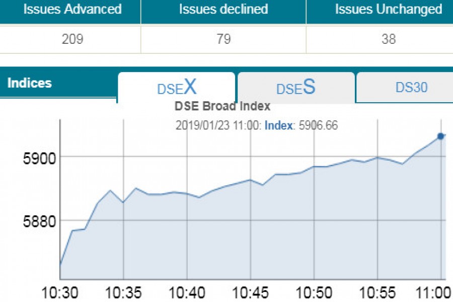
Task: Select the 11:00 time label
Action: click(434, 290)
